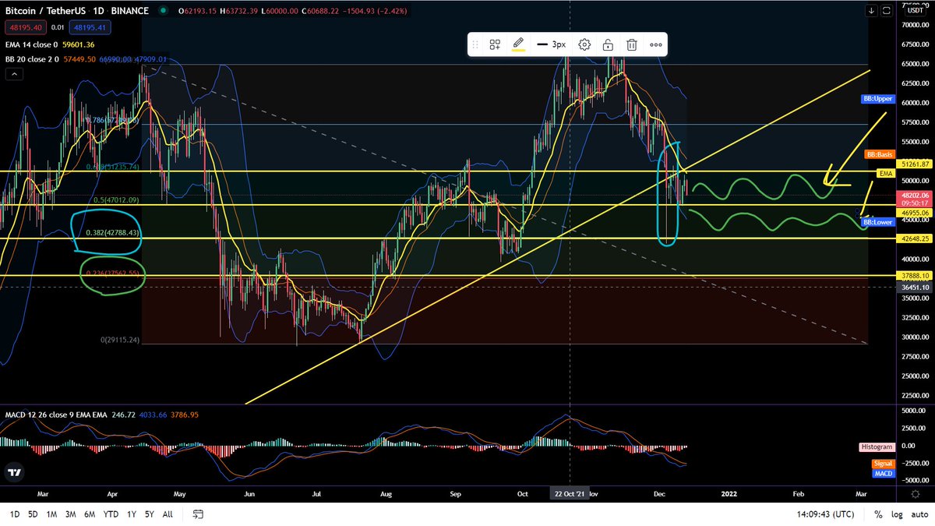Select 1D time range
935x526 pixels.
pyautogui.click(x=15, y=514)
